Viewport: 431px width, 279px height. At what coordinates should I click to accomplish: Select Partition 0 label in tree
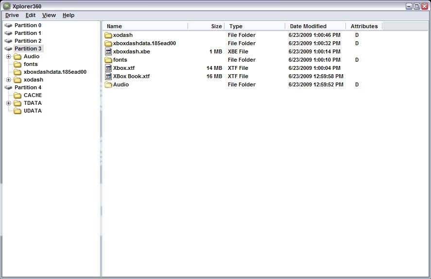tap(28, 25)
